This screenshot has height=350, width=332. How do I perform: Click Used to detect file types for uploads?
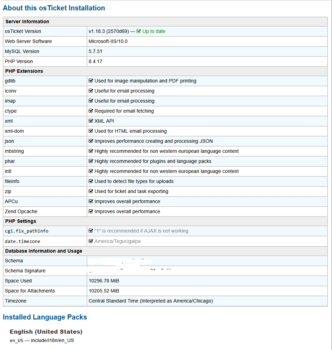tap(134, 181)
